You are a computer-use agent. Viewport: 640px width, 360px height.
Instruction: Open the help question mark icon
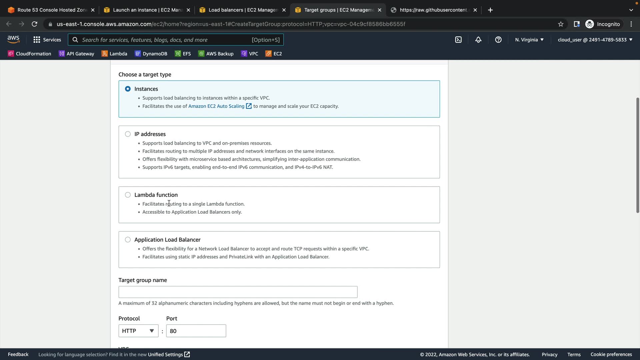click(498, 40)
